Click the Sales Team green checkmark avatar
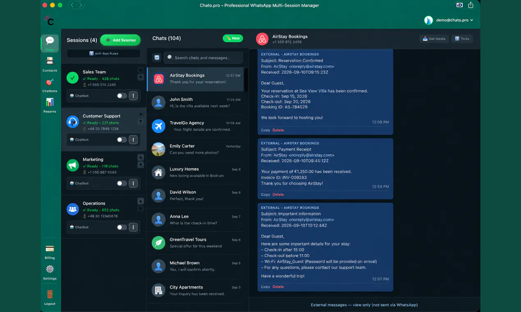This screenshot has width=521, height=312. (73, 78)
